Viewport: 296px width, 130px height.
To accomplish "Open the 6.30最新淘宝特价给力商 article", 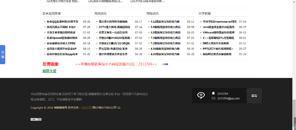I will [165, 49].
